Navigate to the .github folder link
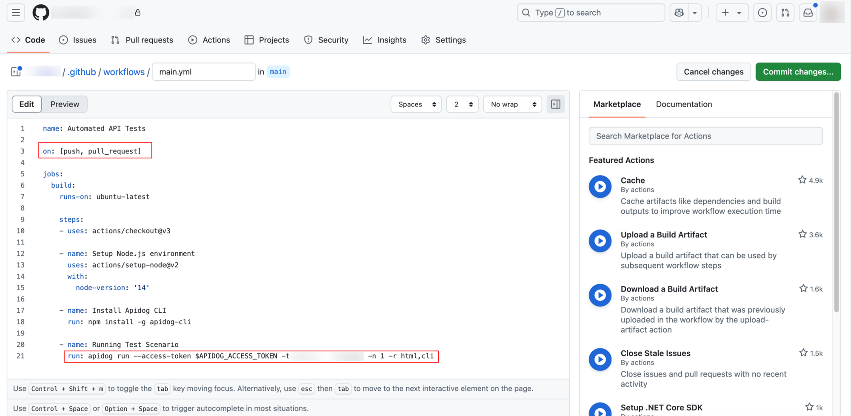The image size is (851, 416). [x=82, y=72]
